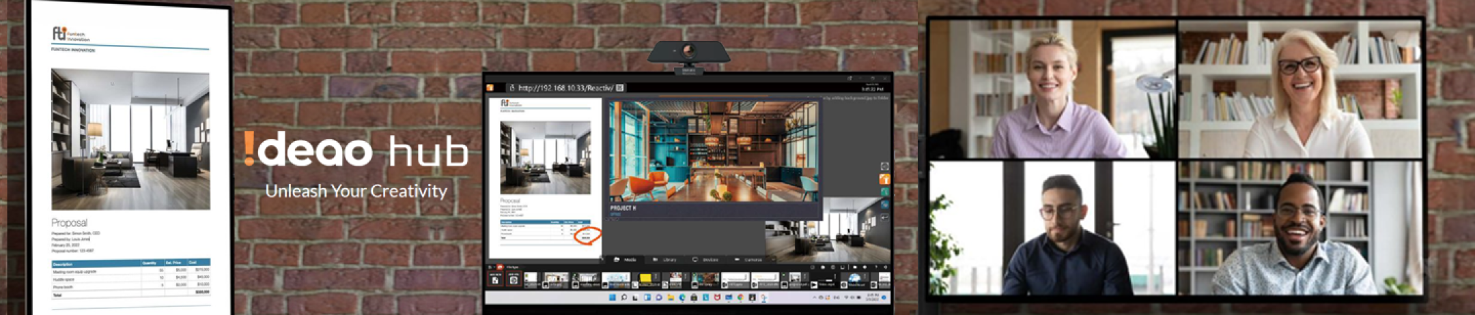Click the second red-outlined button in media tray
The width and height of the screenshot is (1475, 315).
coord(514,279)
